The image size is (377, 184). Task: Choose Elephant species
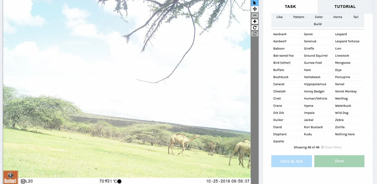coord(287,134)
